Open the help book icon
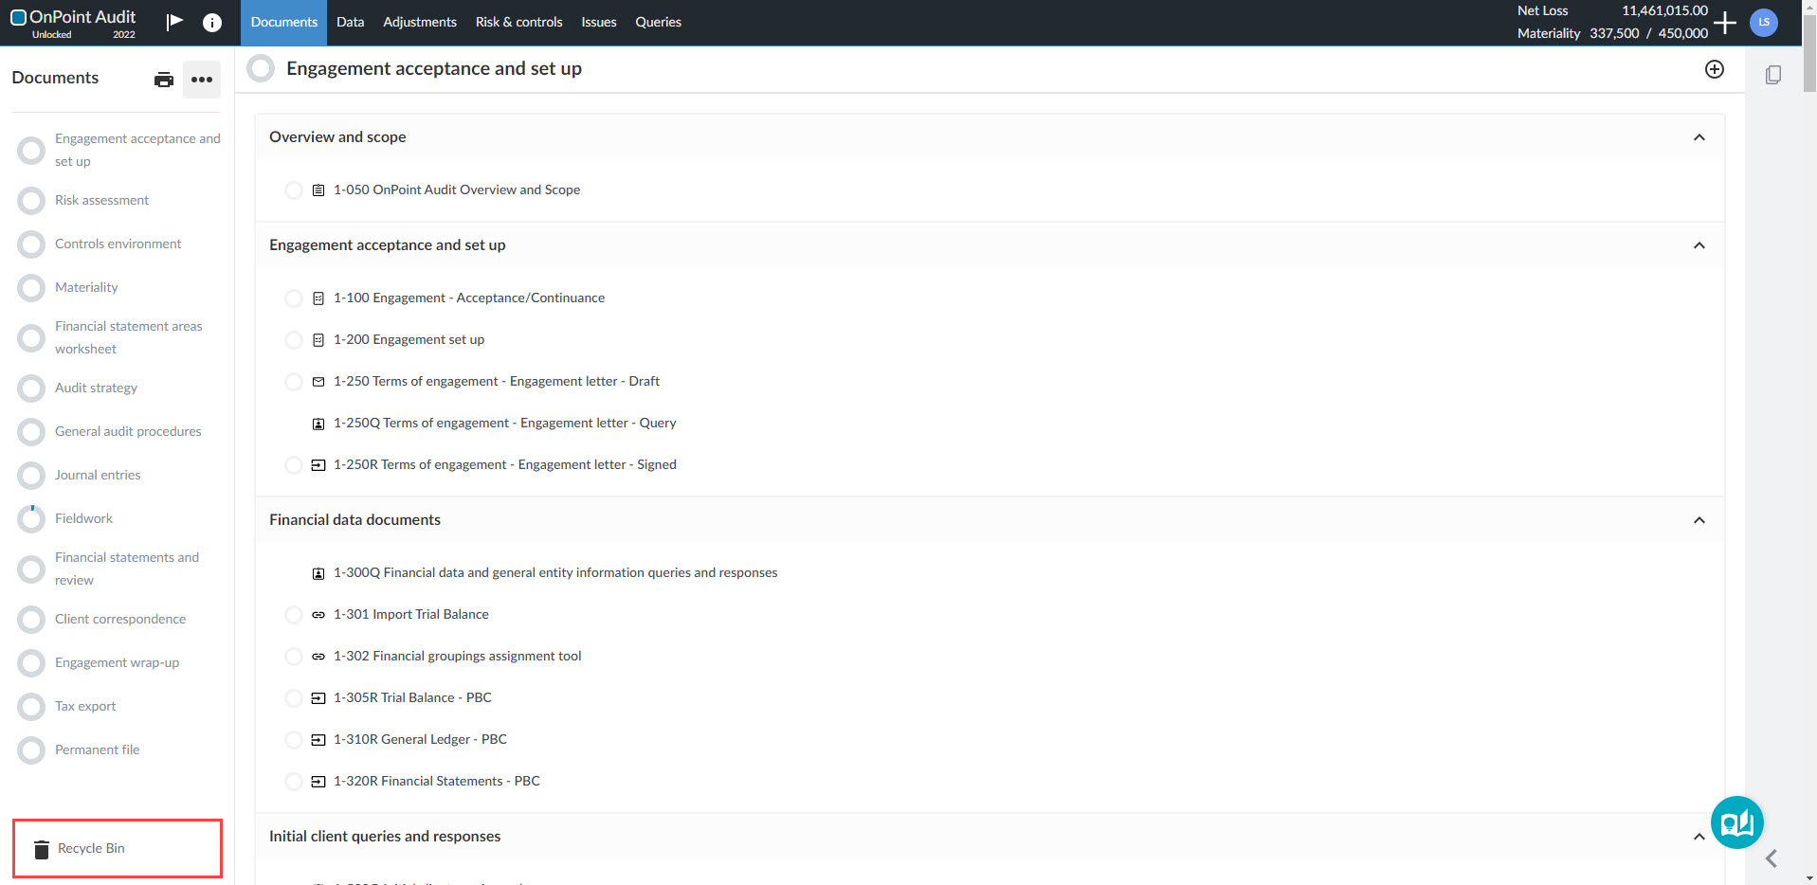This screenshot has height=885, width=1817. pyautogui.click(x=1736, y=822)
